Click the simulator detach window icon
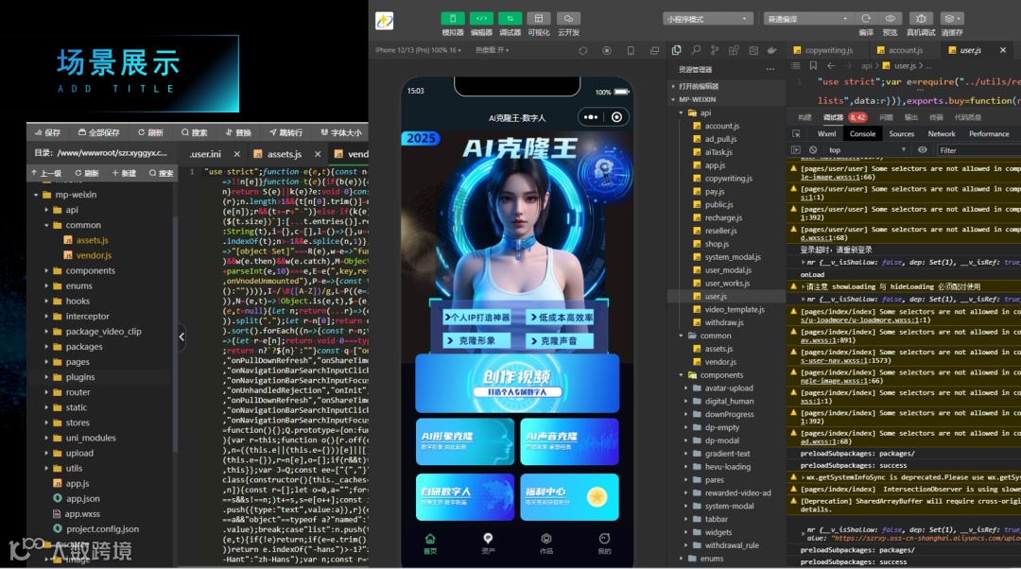 (654, 51)
